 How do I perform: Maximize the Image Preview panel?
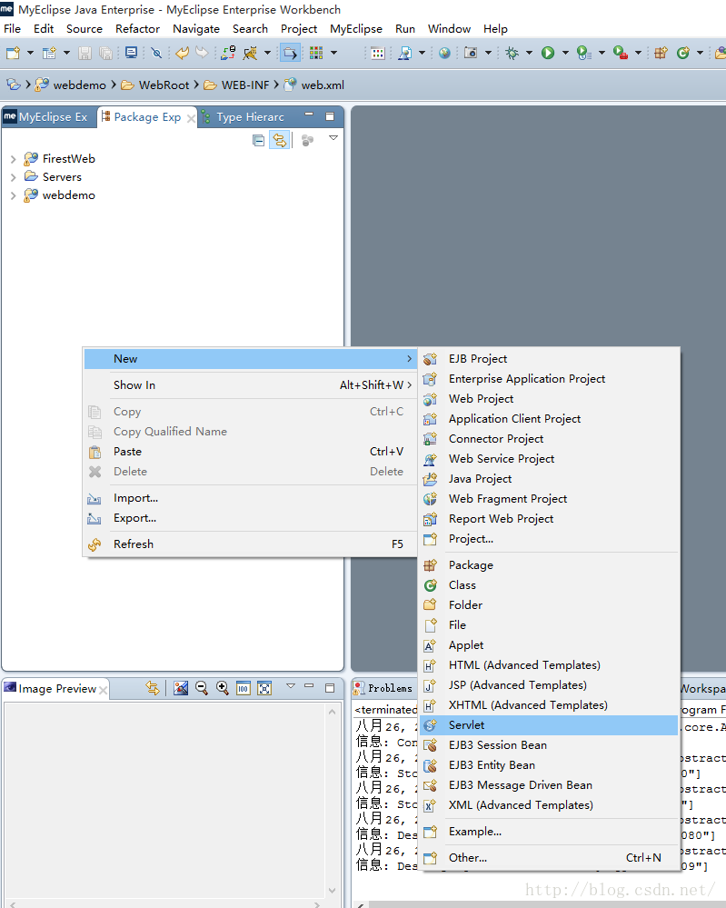coord(330,688)
